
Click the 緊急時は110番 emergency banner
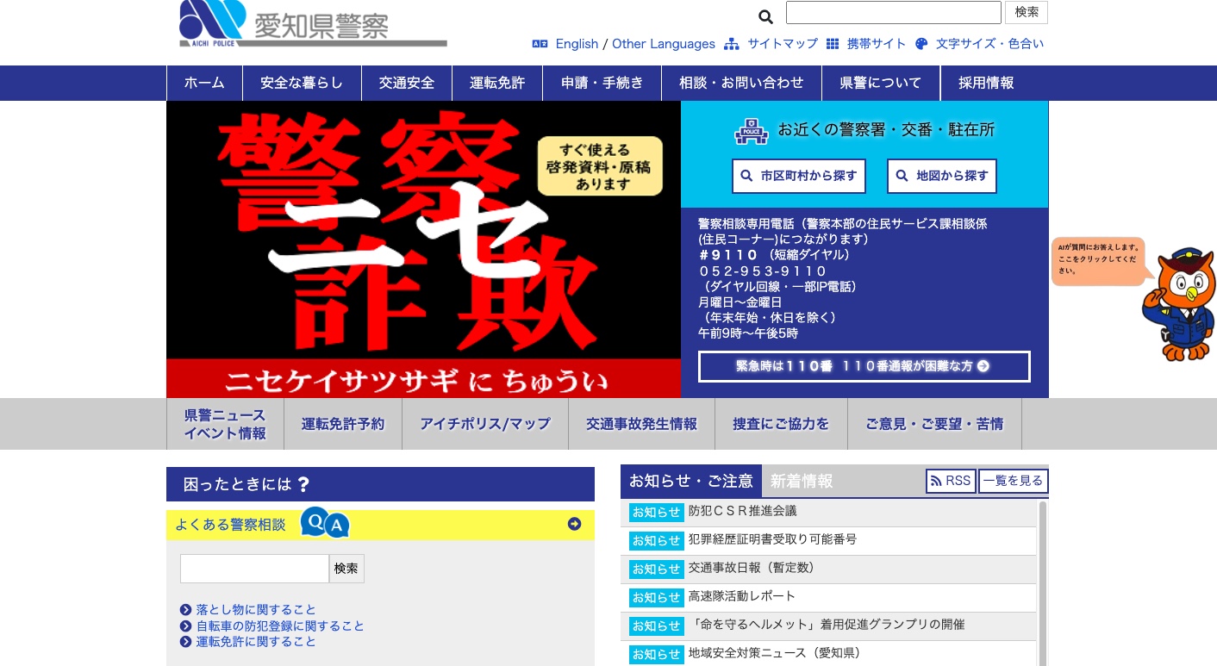pos(864,366)
